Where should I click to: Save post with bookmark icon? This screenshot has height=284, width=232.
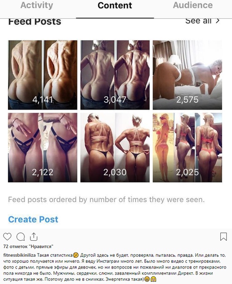pos(224,237)
